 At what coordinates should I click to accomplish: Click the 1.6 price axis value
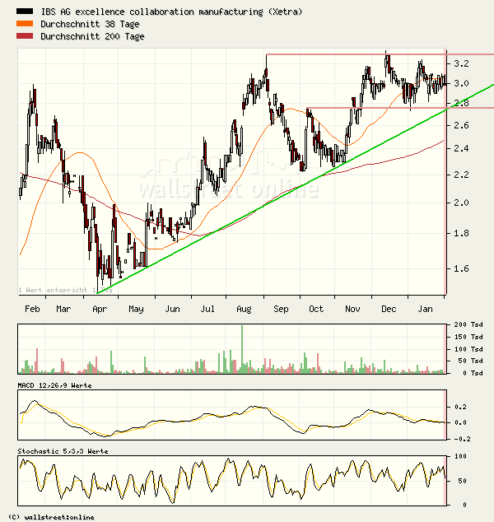(461, 268)
